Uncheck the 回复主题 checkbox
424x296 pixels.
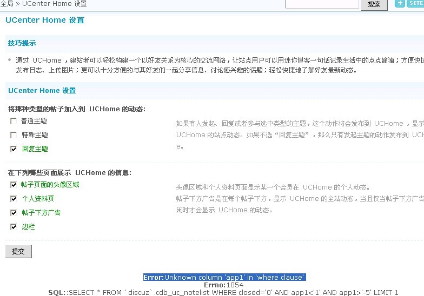point(13,149)
